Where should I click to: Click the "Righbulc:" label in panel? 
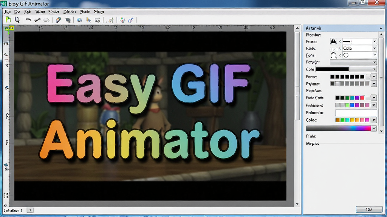click(x=314, y=91)
